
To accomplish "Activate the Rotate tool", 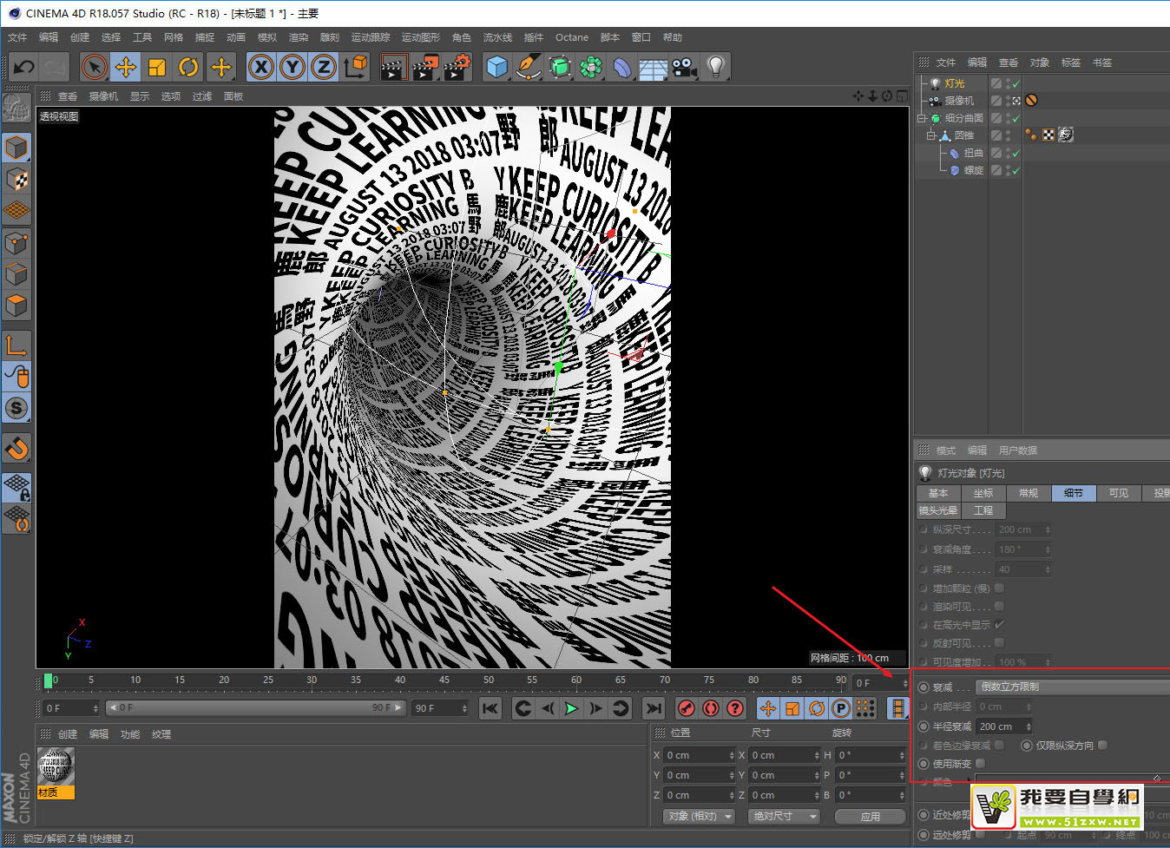I will tap(188, 67).
